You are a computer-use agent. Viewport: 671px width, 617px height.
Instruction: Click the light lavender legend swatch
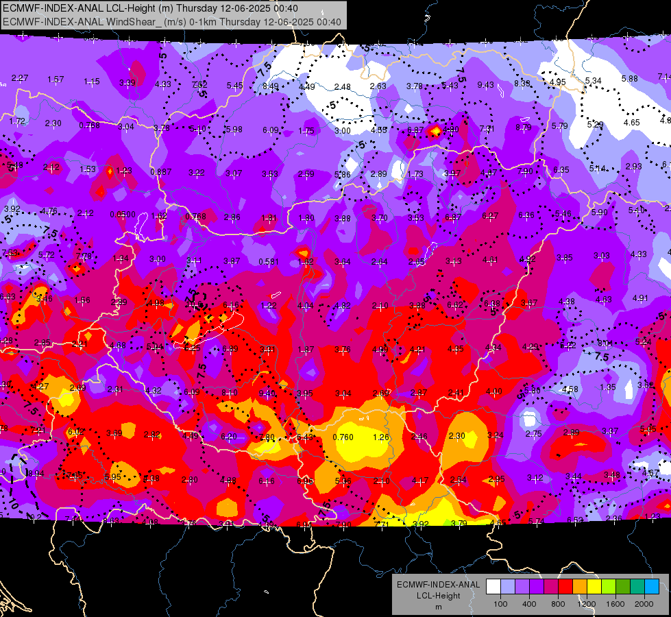tap(507, 587)
